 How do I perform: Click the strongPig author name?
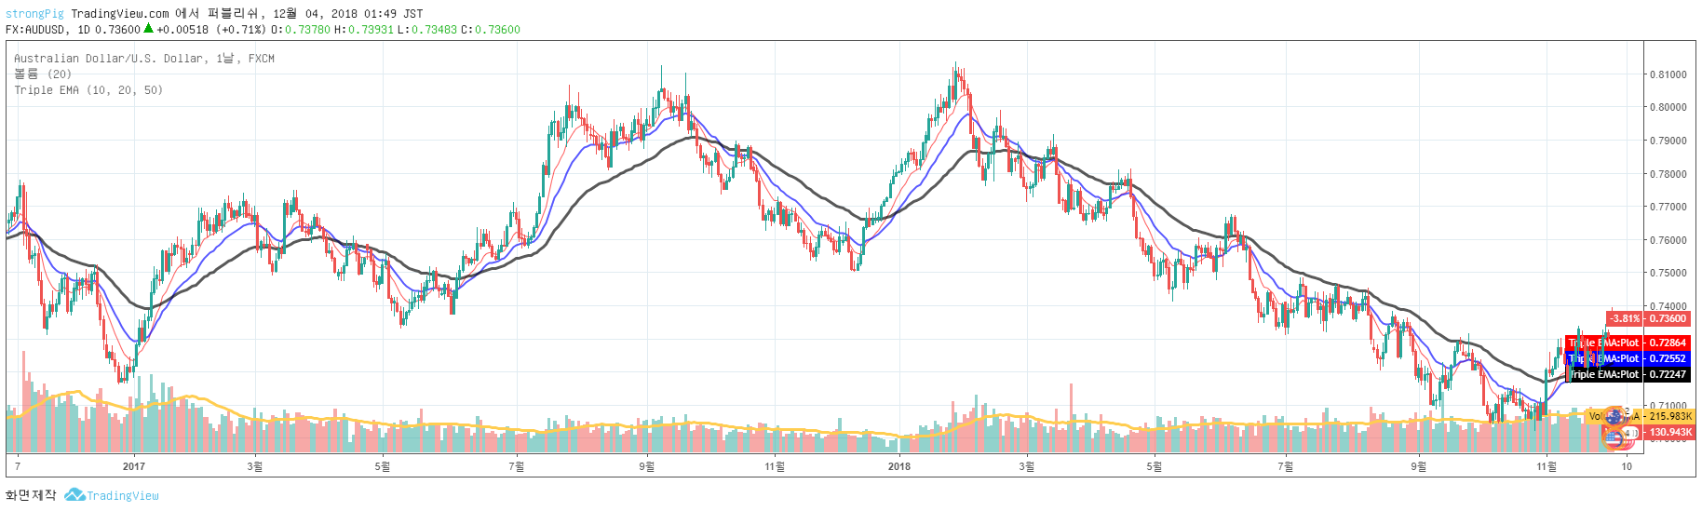tap(34, 13)
